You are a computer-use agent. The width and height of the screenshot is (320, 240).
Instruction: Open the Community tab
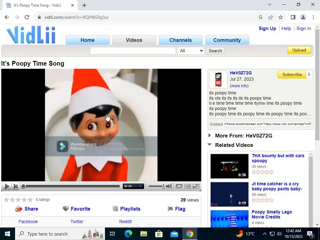pos(227,40)
